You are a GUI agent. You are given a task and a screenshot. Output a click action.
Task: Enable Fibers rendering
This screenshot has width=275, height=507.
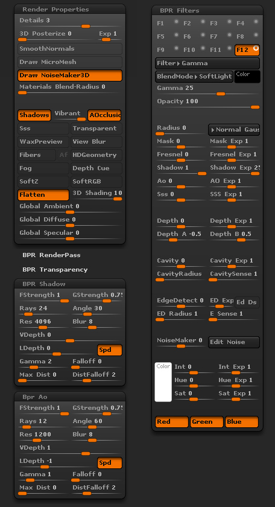(37, 155)
